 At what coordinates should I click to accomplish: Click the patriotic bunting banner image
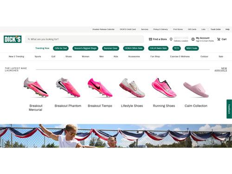pos(116,136)
